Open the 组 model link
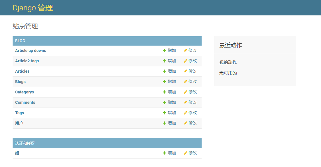This screenshot has height=167, width=321. (17, 153)
